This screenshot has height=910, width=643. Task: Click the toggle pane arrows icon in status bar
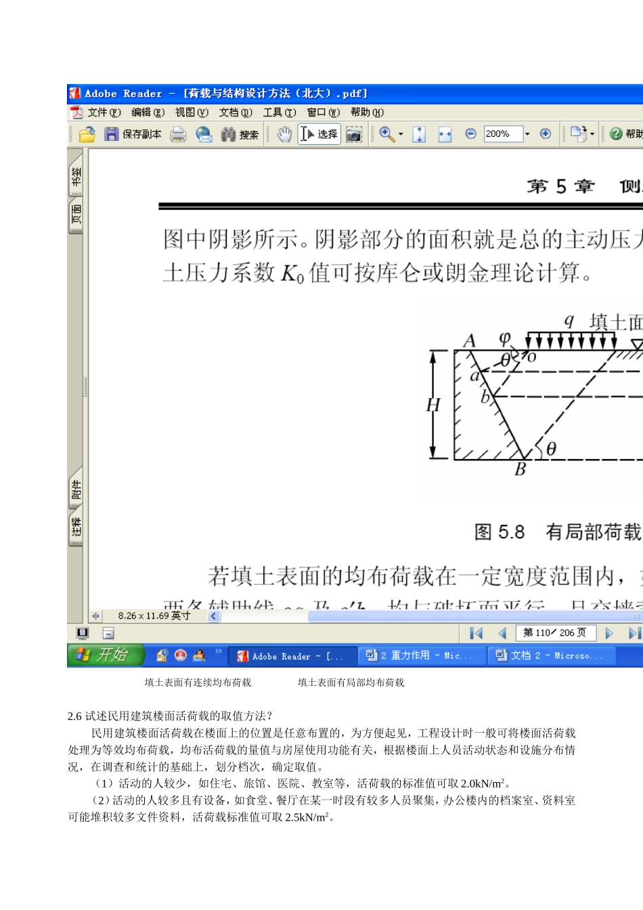95,615
